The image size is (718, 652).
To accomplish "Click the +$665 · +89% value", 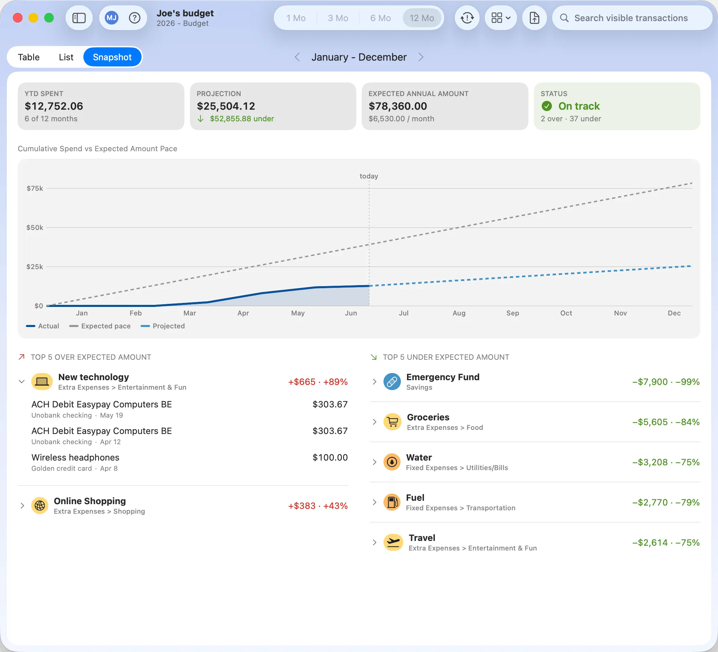I will click(x=318, y=382).
